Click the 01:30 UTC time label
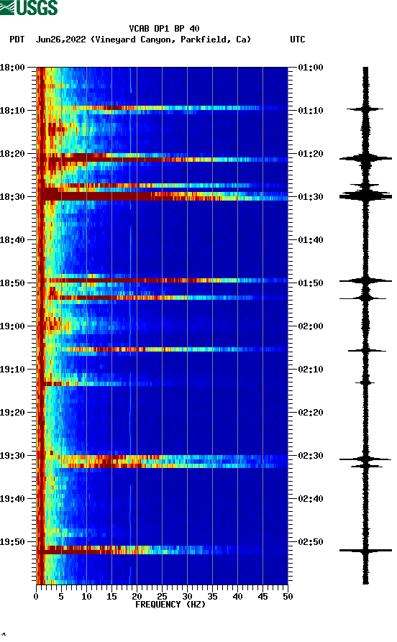397x642 pixels. [311, 196]
